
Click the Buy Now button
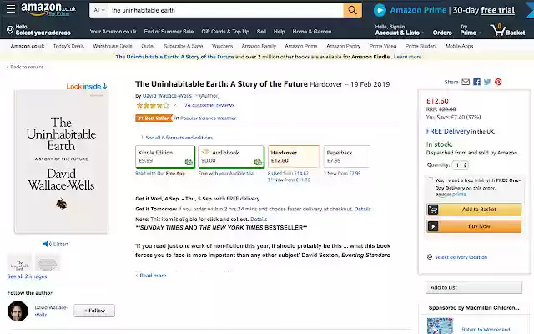(474, 226)
